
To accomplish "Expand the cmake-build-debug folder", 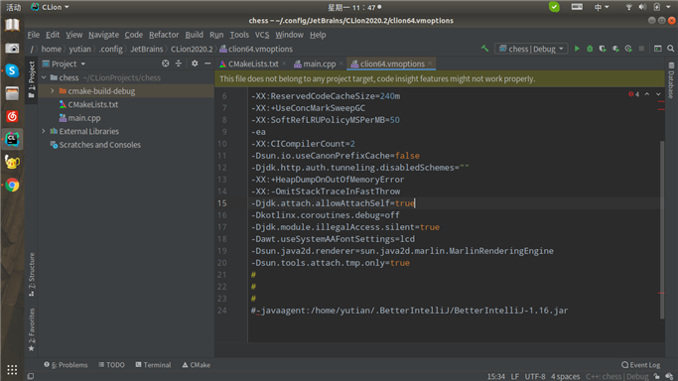I will (x=53, y=91).
